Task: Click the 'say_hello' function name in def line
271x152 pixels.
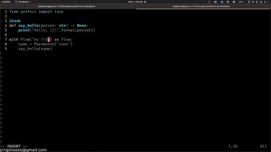Action: coord(28,25)
